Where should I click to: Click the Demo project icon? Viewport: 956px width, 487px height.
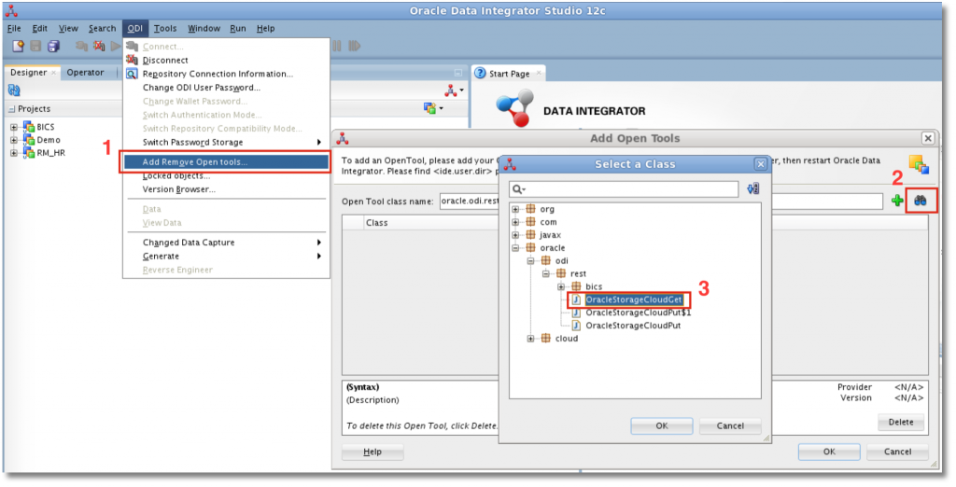click(x=29, y=140)
